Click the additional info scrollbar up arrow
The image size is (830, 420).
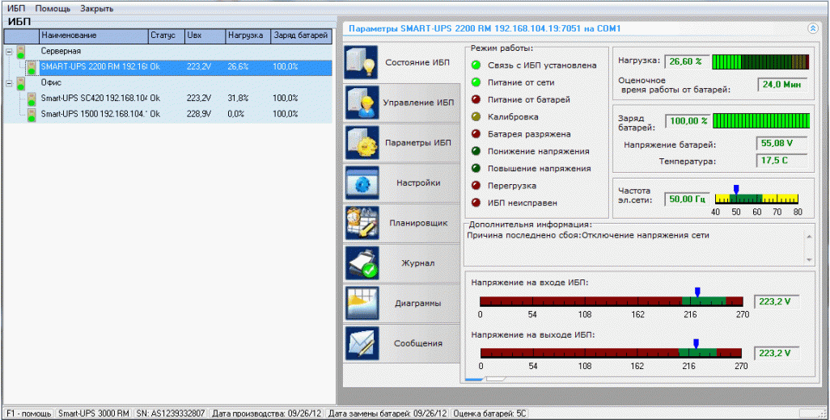coord(809,237)
